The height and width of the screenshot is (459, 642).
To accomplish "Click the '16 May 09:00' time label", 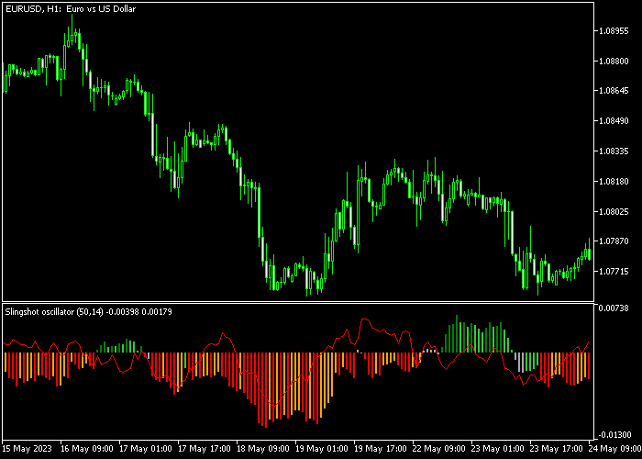I will 87,449.
